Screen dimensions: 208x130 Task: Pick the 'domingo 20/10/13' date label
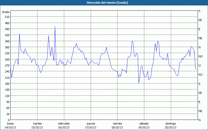(171, 126)
